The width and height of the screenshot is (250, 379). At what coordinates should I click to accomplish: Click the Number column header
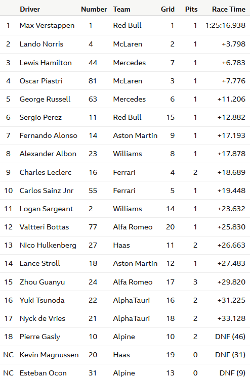94,9
